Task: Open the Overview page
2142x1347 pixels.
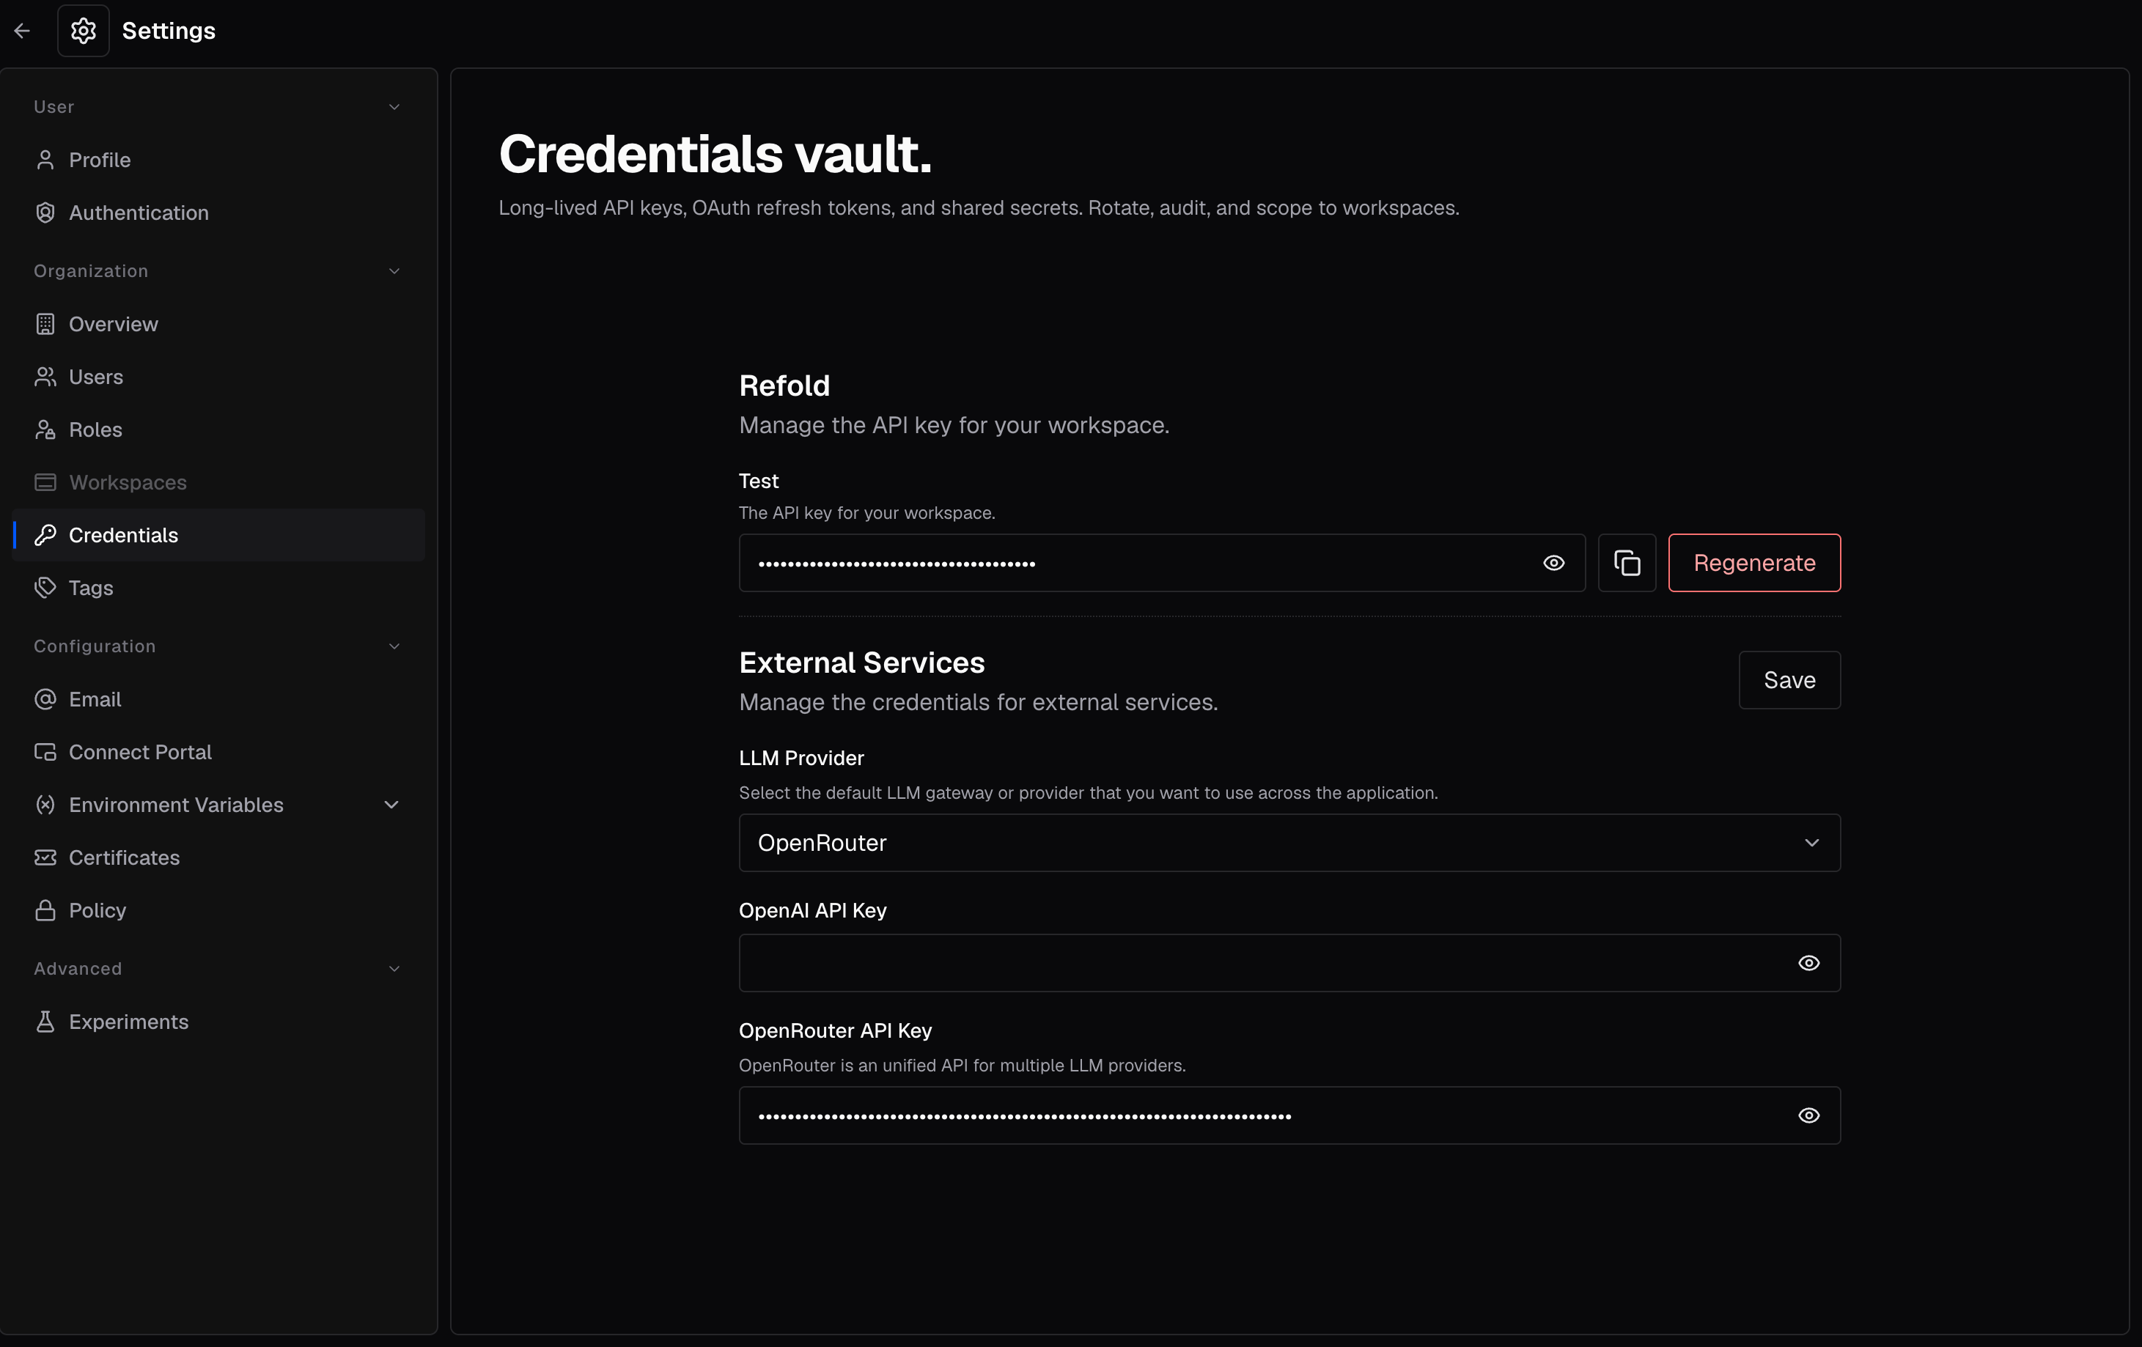Action: (219, 324)
